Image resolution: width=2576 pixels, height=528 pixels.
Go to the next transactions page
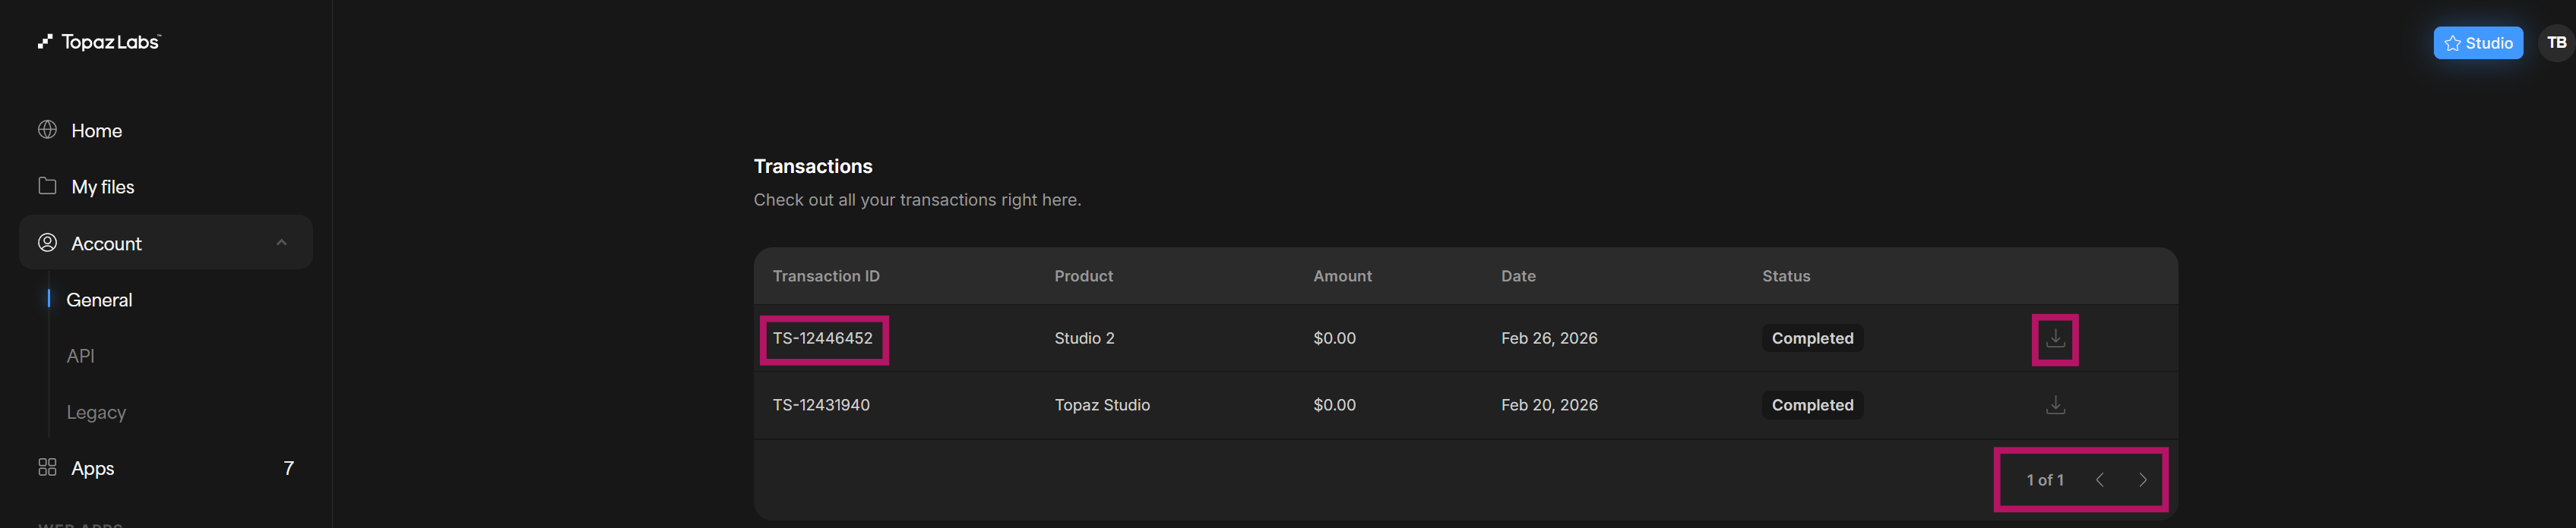tap(2142, 480)
